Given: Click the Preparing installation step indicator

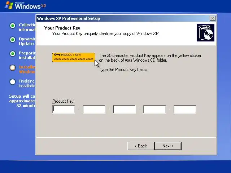Looking at the screenshot, I should pos(13,54).
